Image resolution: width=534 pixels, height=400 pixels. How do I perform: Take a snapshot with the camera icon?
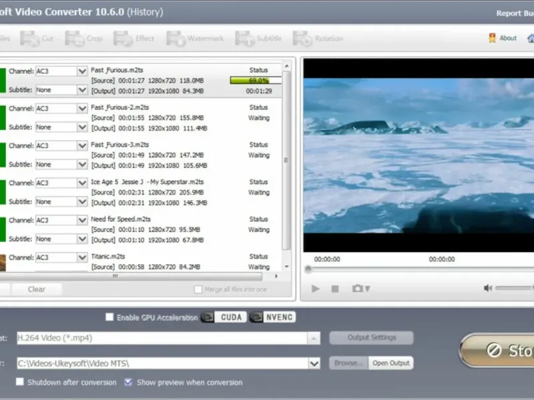(357, 289)
